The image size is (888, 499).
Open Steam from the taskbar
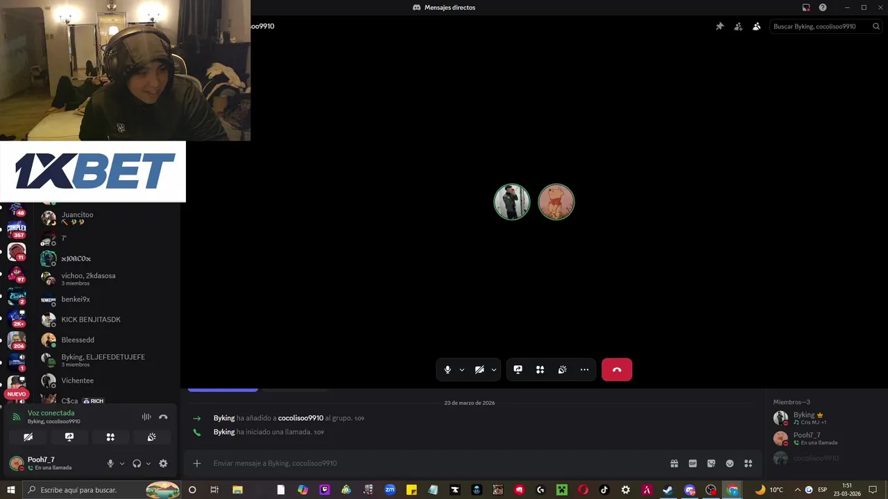tap(668, 490)
